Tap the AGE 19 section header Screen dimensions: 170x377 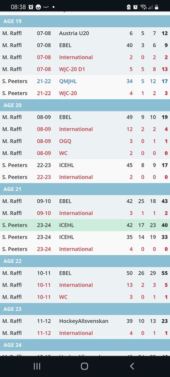pyautogui.click(x=85, y=21)
